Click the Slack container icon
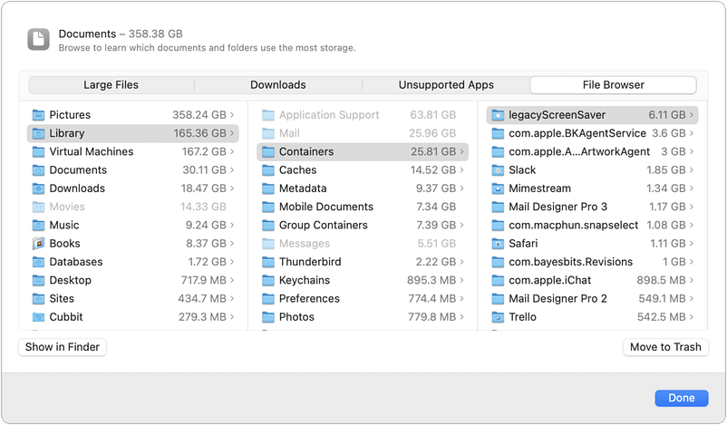Image resolution: width=727 pixels, height=425 pixels. tap(498, 170)
